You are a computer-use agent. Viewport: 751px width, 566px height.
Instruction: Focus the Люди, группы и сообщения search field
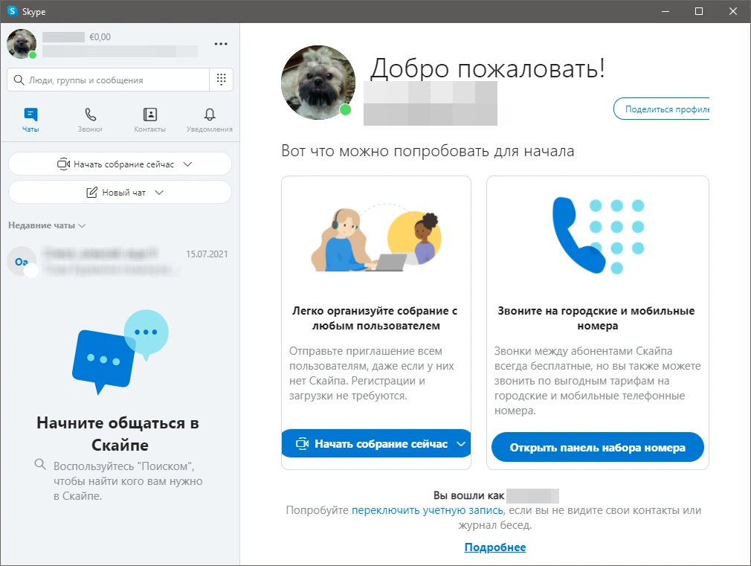(109, 80)
